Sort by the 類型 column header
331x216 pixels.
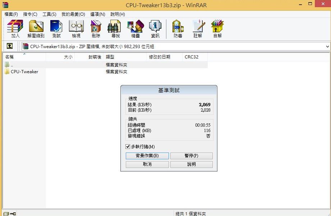[x=125, y=57]
